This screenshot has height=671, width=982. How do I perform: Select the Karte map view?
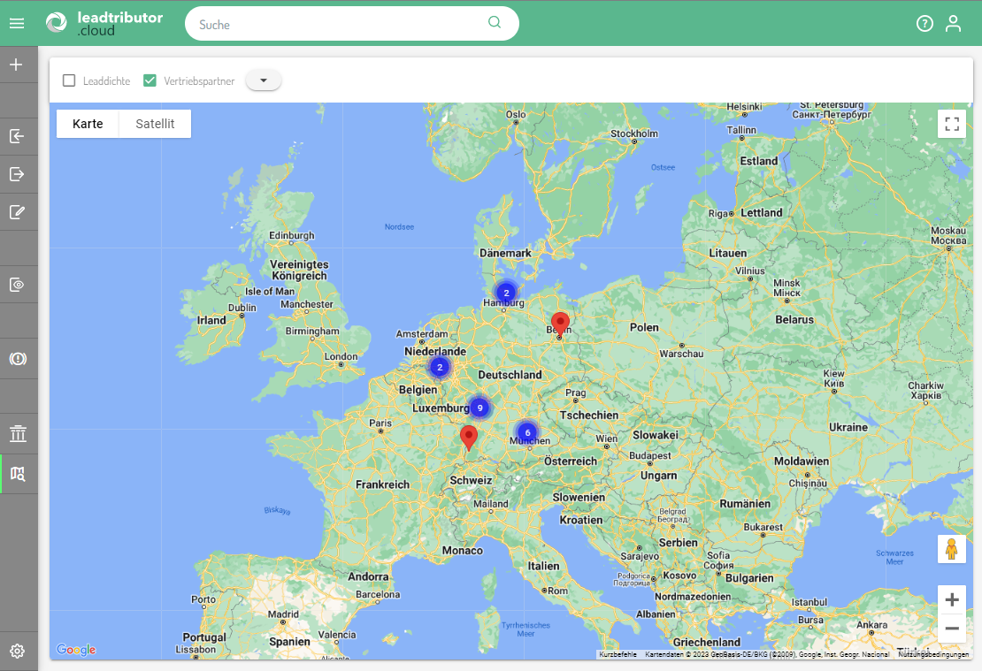88,124
